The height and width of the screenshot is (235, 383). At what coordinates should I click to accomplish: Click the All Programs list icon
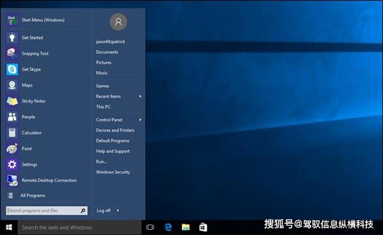[10, 195]
